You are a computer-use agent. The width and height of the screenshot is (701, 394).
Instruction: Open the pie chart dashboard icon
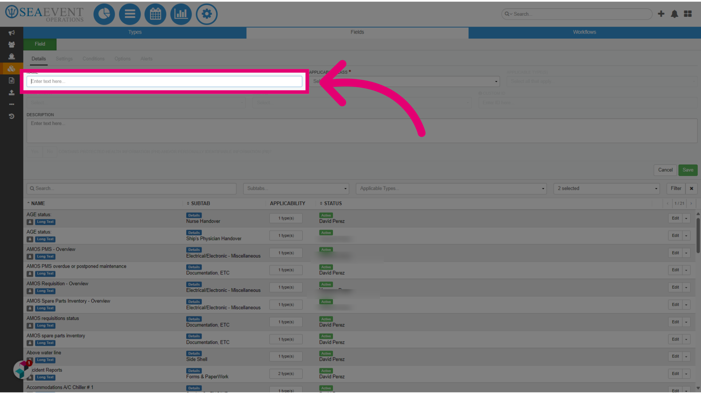coord(104,14)
